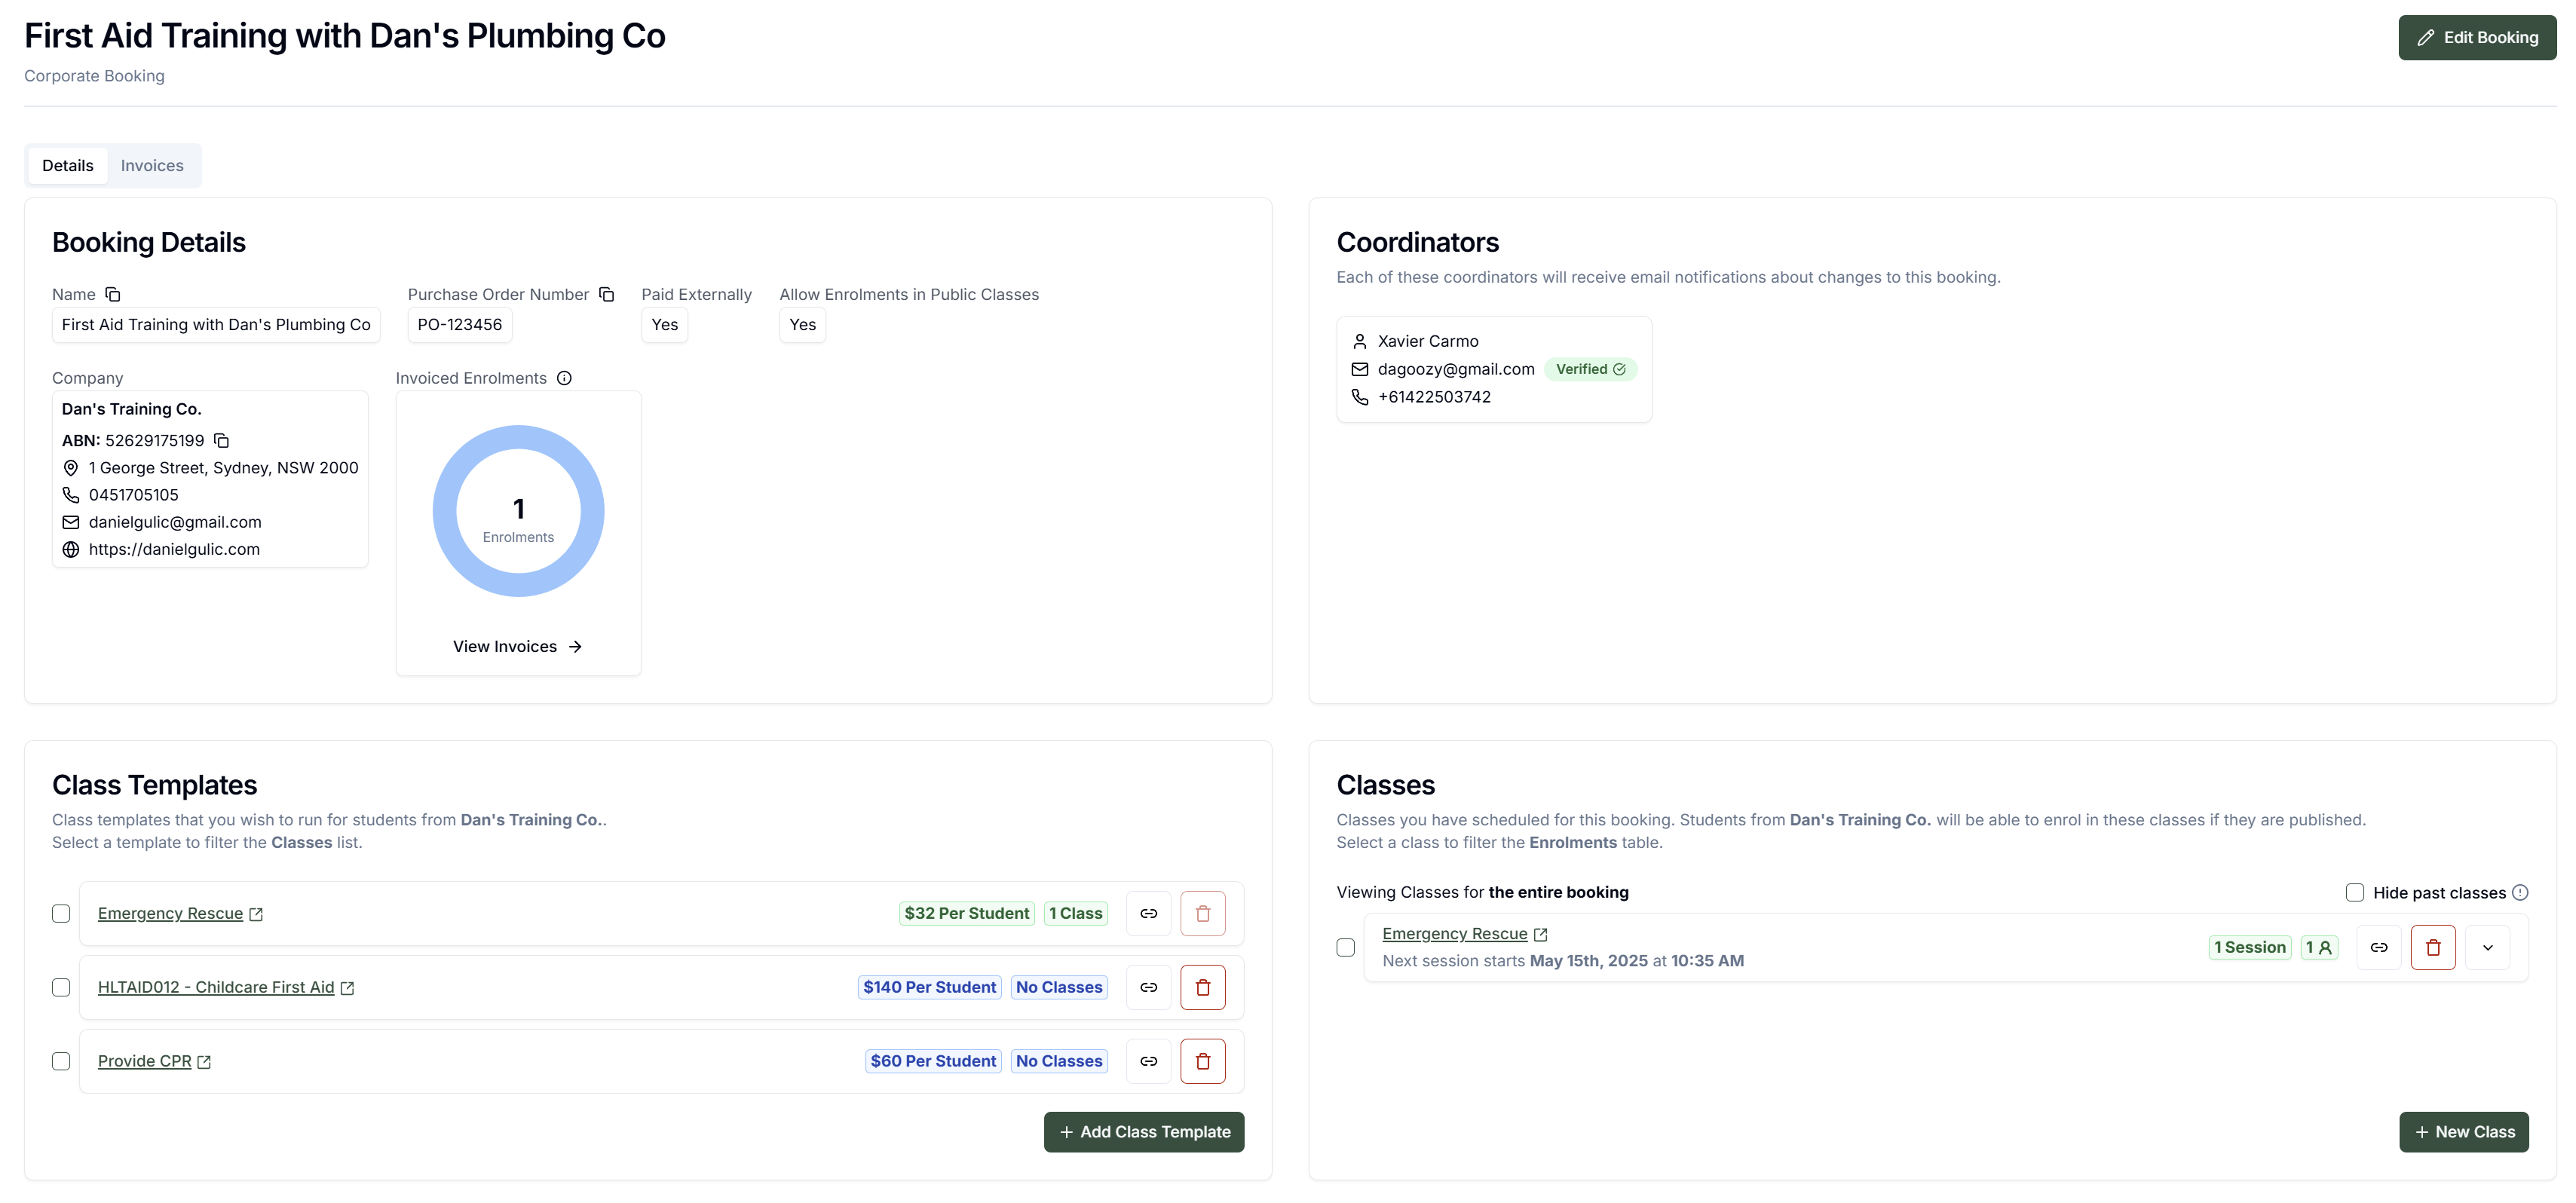
Task: Open Emergency Rescue class external link icon
Action: pyautogui.click(x=1540, y=934)
